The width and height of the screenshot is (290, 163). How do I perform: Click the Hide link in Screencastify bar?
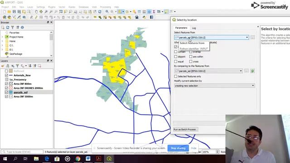pyautogui.click(x=193, y=148)
